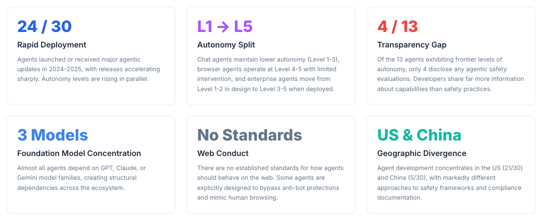This screenshot has height=220, width=541.
Task: Select the 'Web Conduct' card title
Action: tap(223, 154)
